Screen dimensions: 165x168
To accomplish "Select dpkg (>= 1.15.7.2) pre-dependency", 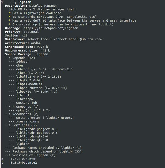I will [33, 110].
